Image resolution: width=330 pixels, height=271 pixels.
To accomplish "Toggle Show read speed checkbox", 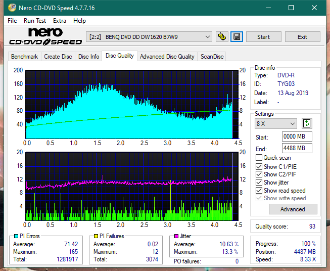I will tap(259, 190).
